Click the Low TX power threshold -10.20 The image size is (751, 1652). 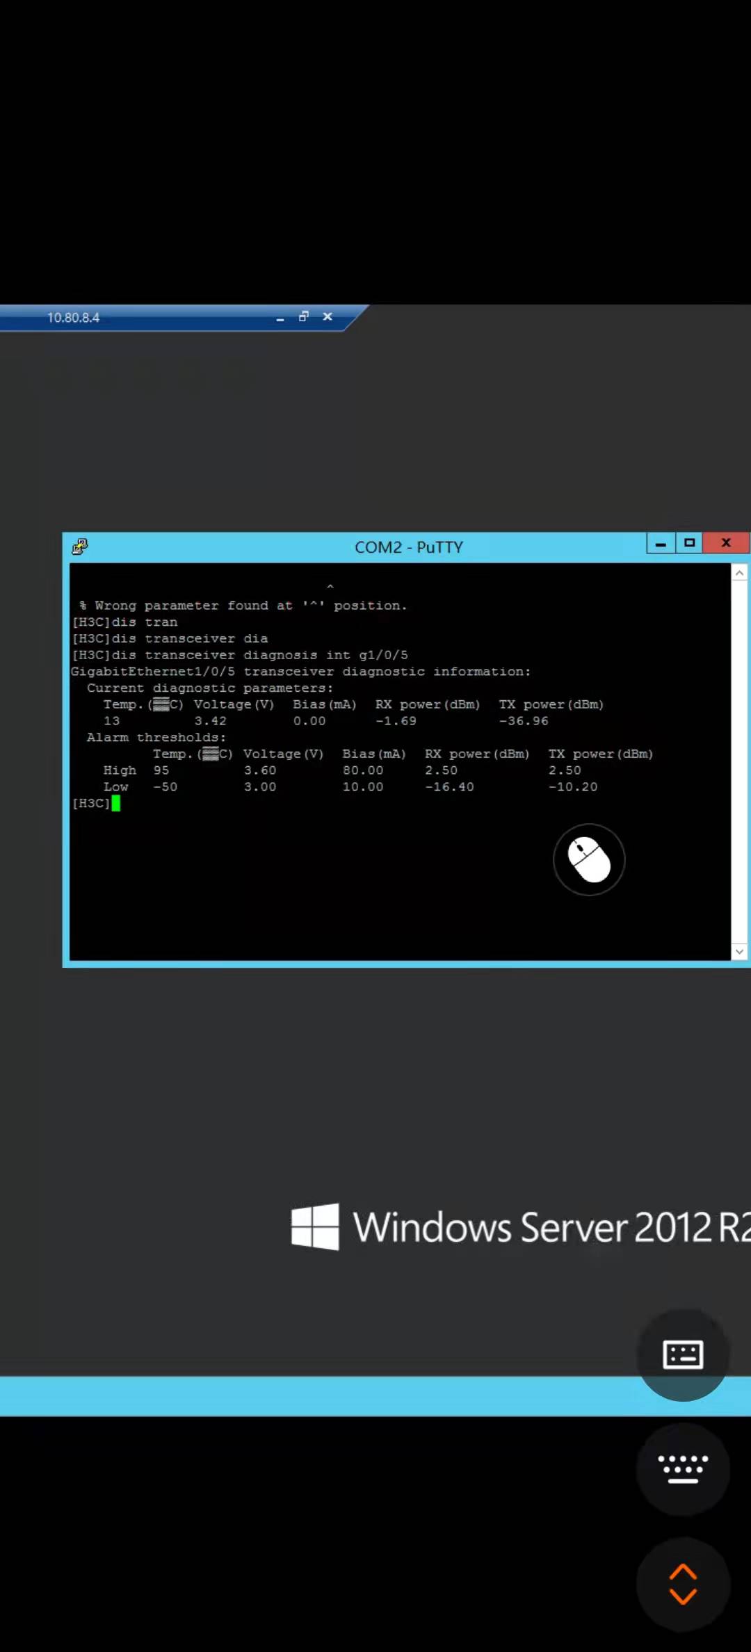point(573,787)
